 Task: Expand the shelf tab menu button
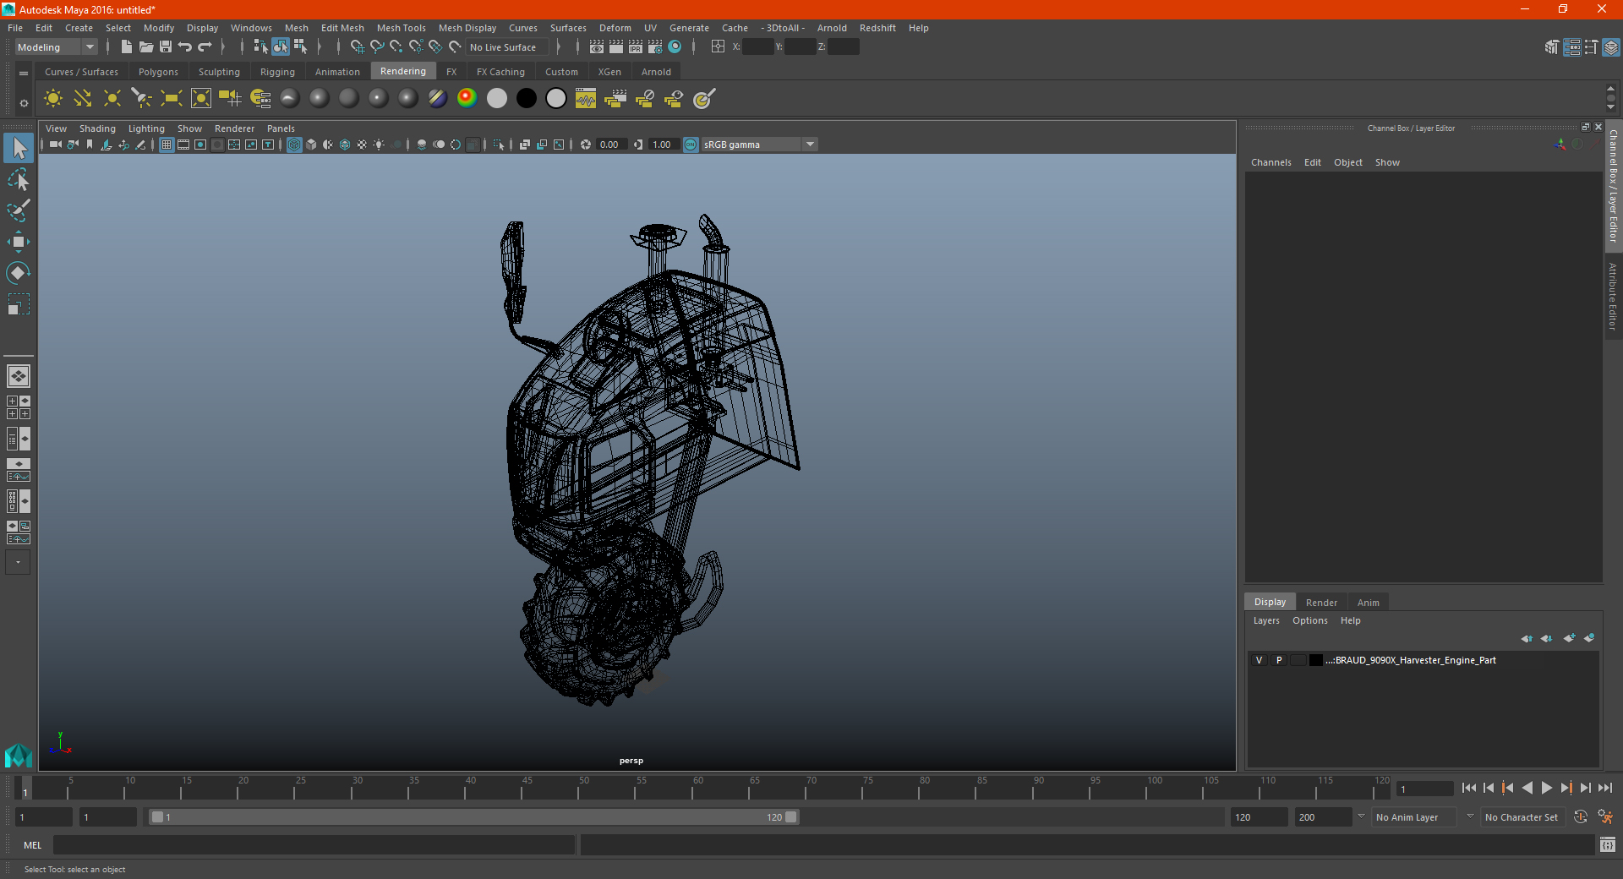point(24,74)
